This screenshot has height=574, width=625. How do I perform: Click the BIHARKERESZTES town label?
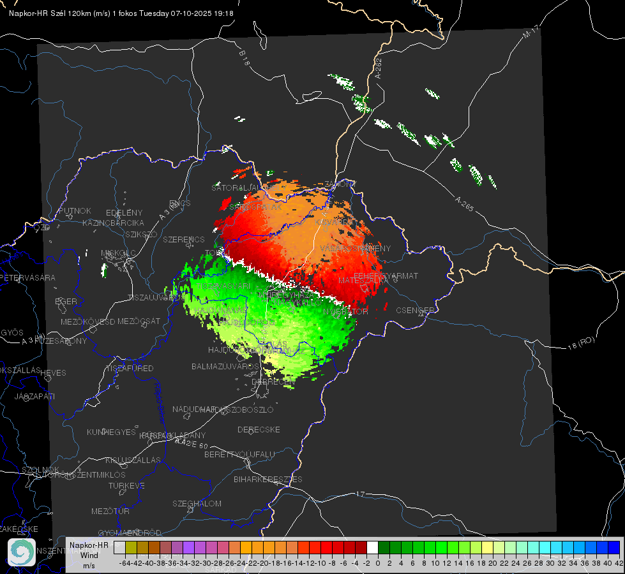(268, 479)
